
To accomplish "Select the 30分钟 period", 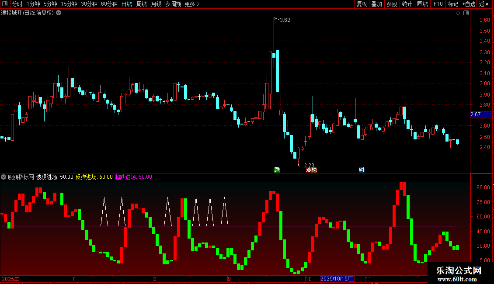I will click(89, 4).
